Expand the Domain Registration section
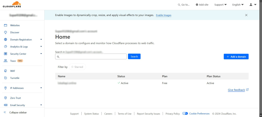 click(41, 40)
